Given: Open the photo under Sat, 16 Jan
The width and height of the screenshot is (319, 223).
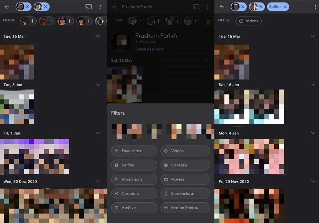Looking at the screenshot, I should [x=249, y=107].
